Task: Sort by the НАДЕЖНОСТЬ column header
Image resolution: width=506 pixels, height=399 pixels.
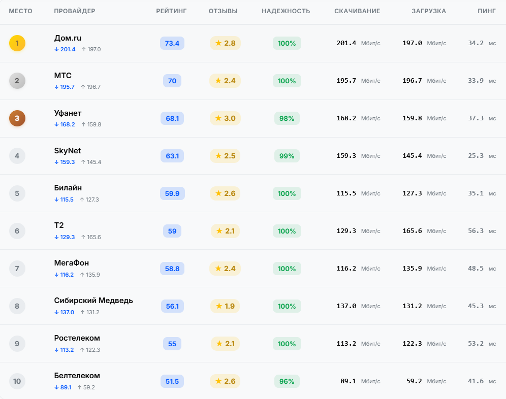Action: (286, 11)
